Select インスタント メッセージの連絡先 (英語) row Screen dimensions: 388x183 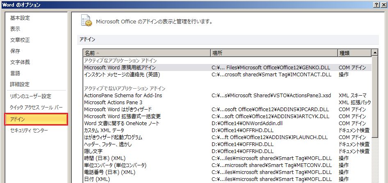point(227,75)
